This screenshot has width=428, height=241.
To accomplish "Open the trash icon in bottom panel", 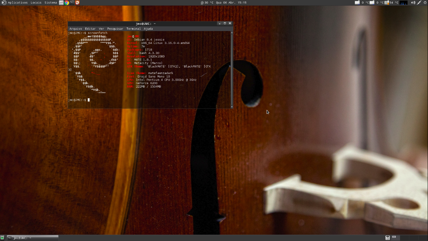I will tap(388, 238).
